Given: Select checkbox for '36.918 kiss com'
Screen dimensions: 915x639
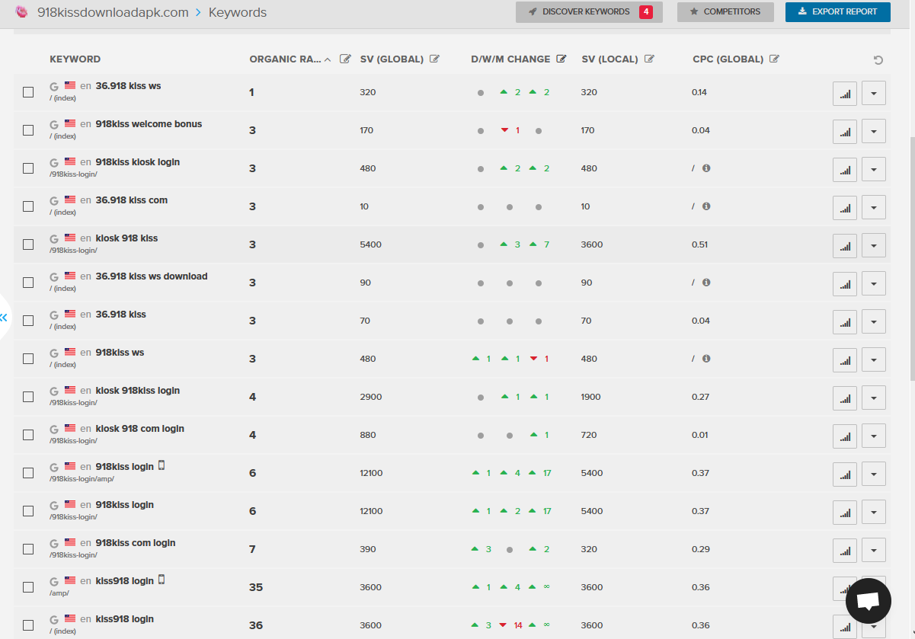Looking at the screenshot, I should (x=28, y=206).
